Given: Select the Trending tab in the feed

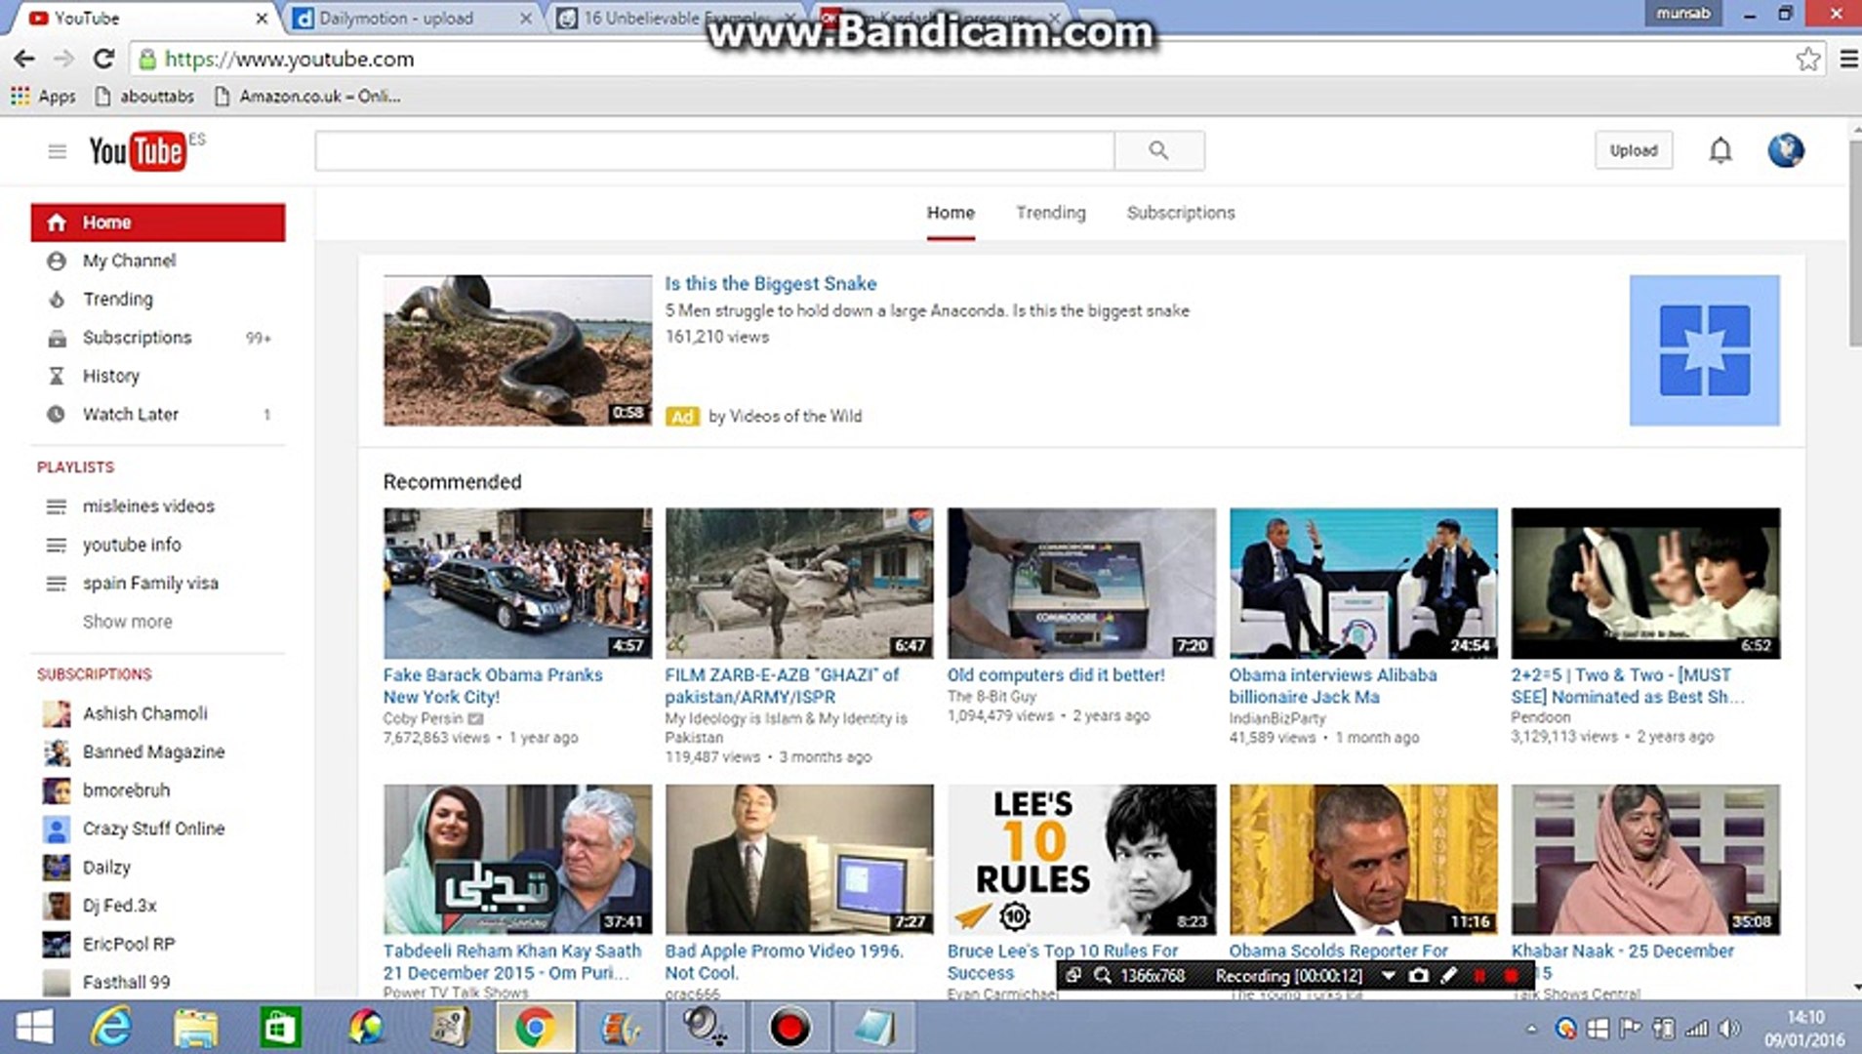Looking at the screenshot, I should [x=1050, y=213].
